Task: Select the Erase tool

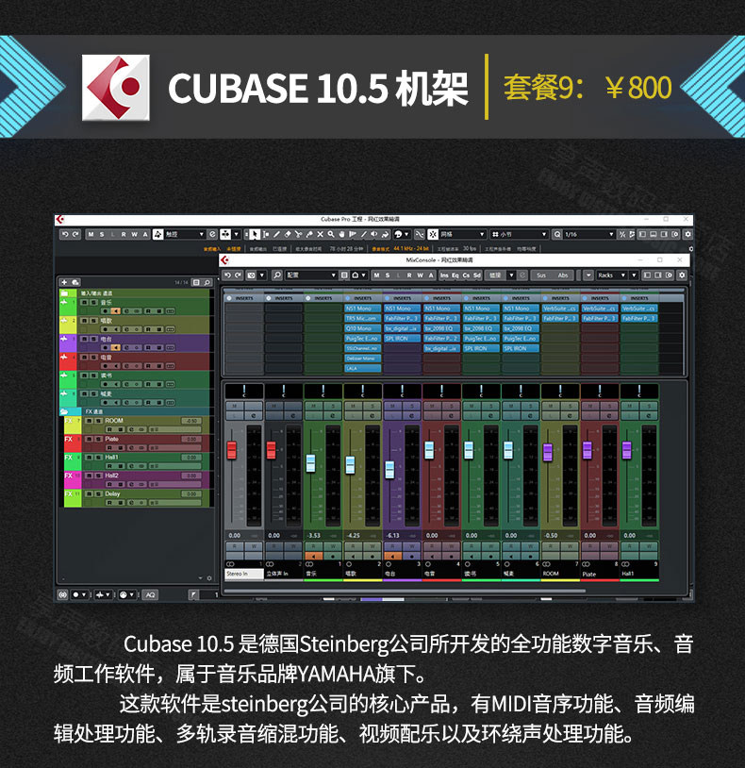Action: pos(288,234)
